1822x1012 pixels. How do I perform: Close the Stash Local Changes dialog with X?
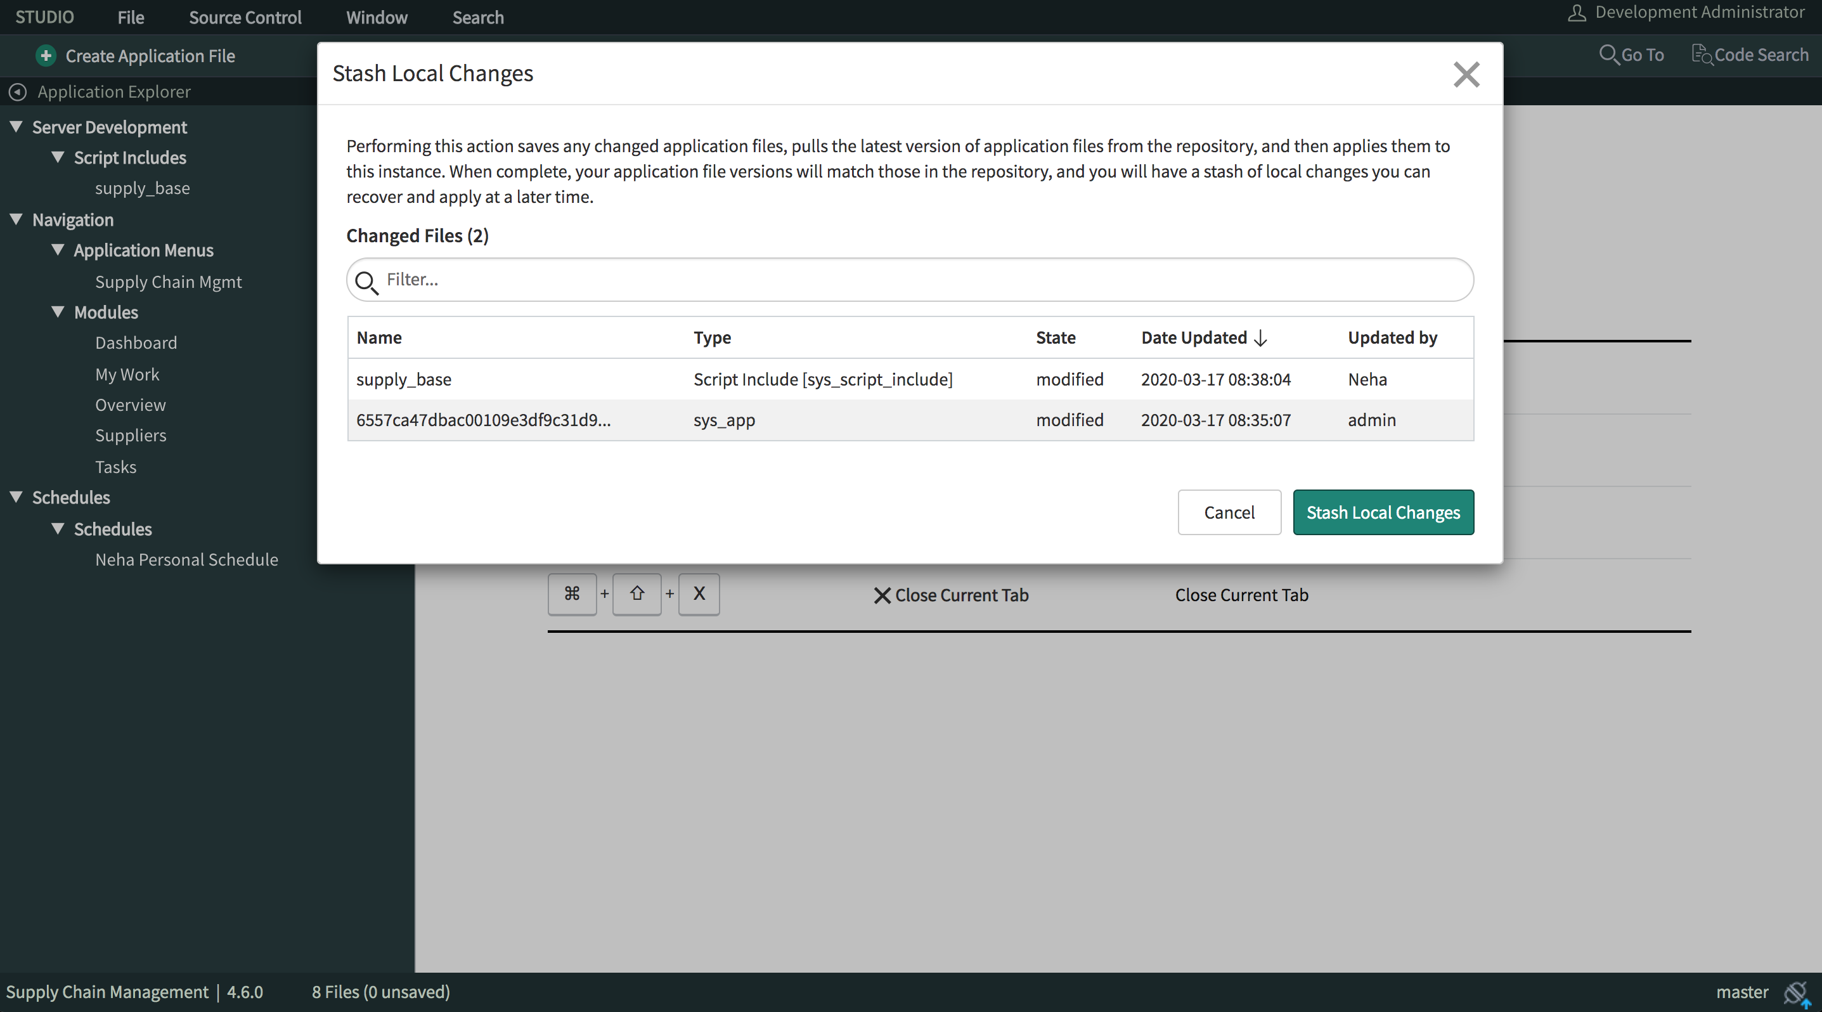(x=1466, y=74)
